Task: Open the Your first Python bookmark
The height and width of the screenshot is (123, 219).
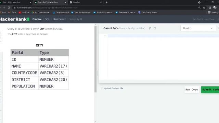Action: tap(81, 12)
